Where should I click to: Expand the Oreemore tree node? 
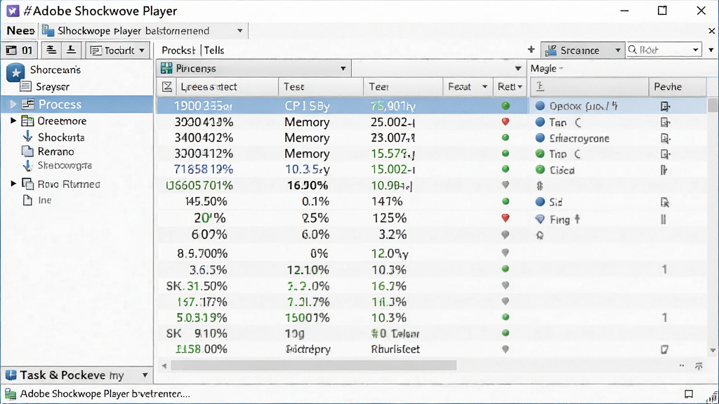[x=13, y=121]
